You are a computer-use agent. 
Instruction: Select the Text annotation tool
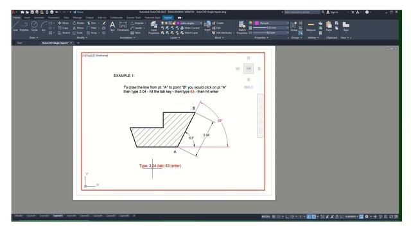[x=112, y=26]
